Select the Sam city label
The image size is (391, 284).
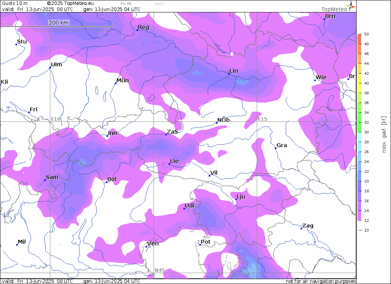click(52, 177)
